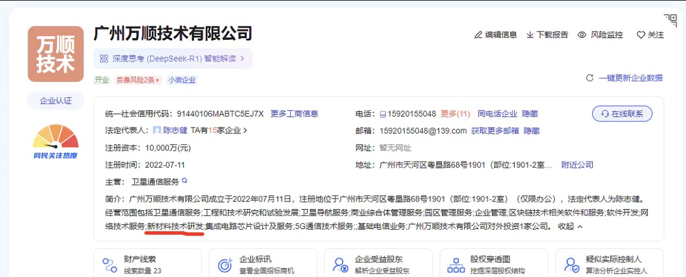Click the 小微企业 tag
The height and width of the screenshot is (277, 686).
click(x=182, y=80)
